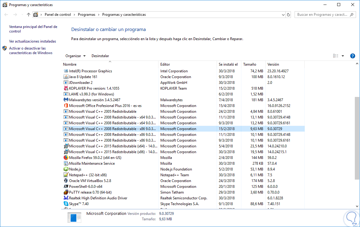Expand chevron after Panel de control
The width and height of the screenshot is (360, 227).
[74, 15]
